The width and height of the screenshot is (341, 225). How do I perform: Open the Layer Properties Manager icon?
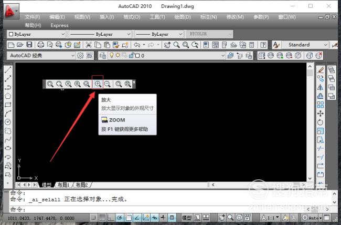(102, 56)
